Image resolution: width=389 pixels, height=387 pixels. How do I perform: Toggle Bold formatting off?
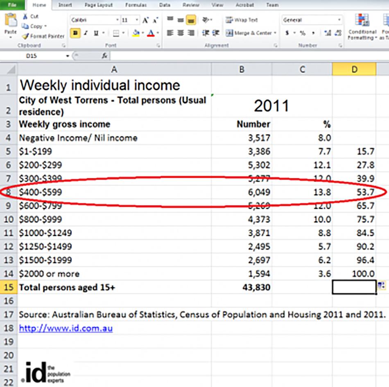pyautogui.click(x=75, y=33)
